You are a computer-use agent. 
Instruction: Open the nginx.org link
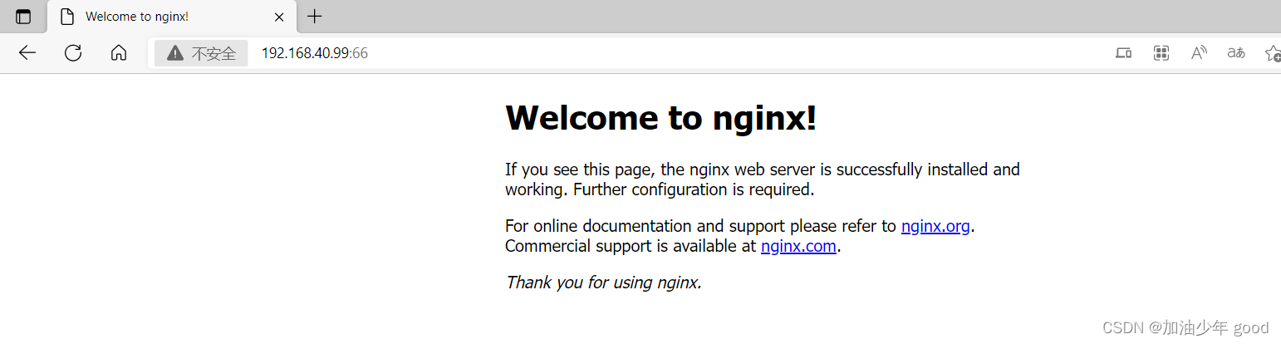point(935,226)
